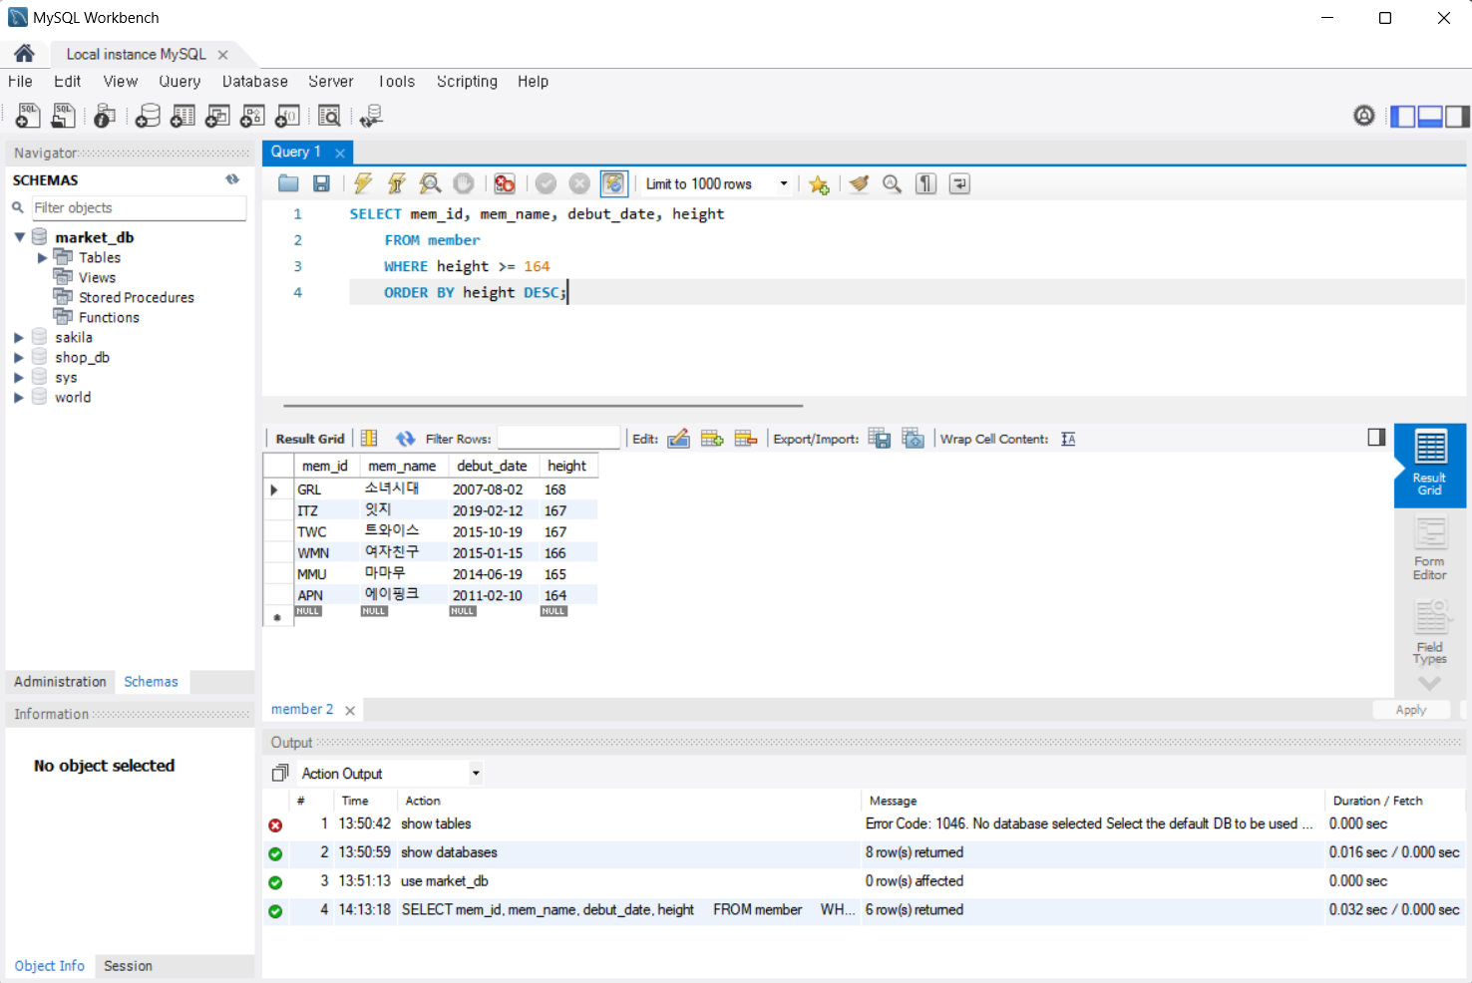1472x983 pixels.
Task: Open Workbench preferences gear icon
Action: click(1363, 116)
